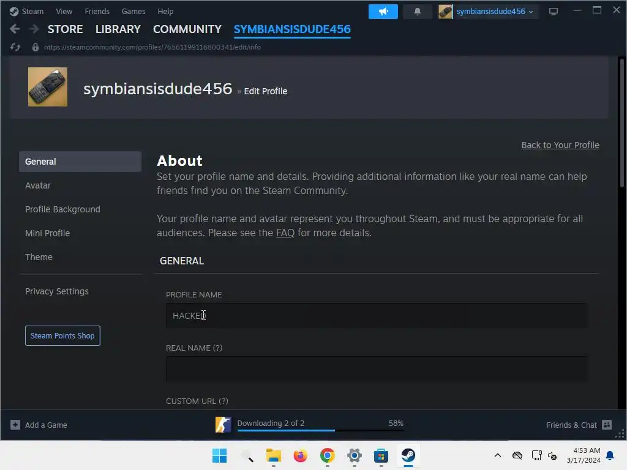
Task: Click the Steam taskbar icon
Action: click(x=408, y=455)
